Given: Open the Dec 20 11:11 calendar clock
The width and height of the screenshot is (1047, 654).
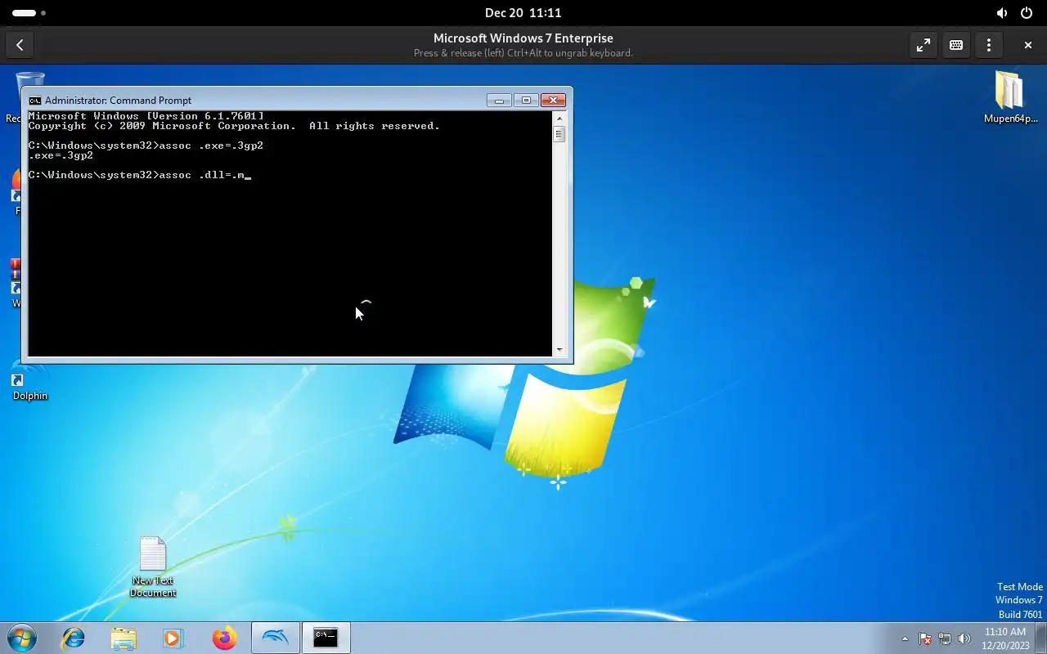Looking at the screenshot, I should [523, 13].
